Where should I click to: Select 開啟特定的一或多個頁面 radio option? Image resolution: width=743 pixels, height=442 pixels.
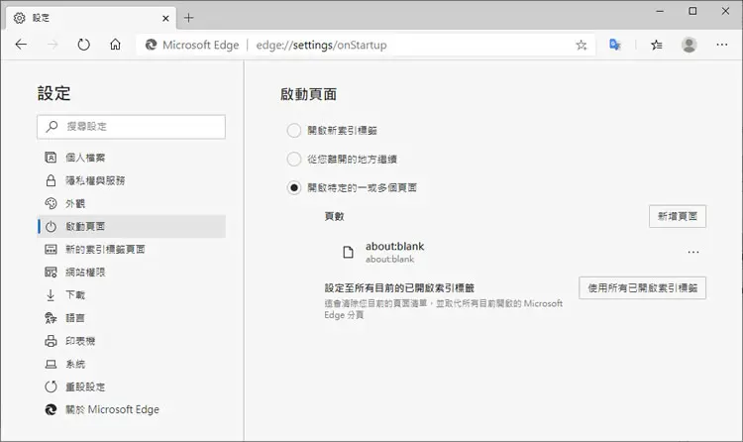point(294,188)
